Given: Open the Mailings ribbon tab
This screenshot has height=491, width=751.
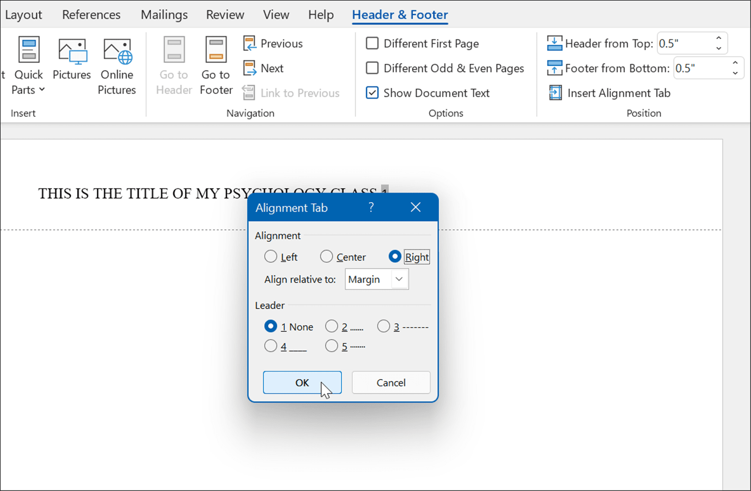Looking at the screenshot, I should [164, 14].
